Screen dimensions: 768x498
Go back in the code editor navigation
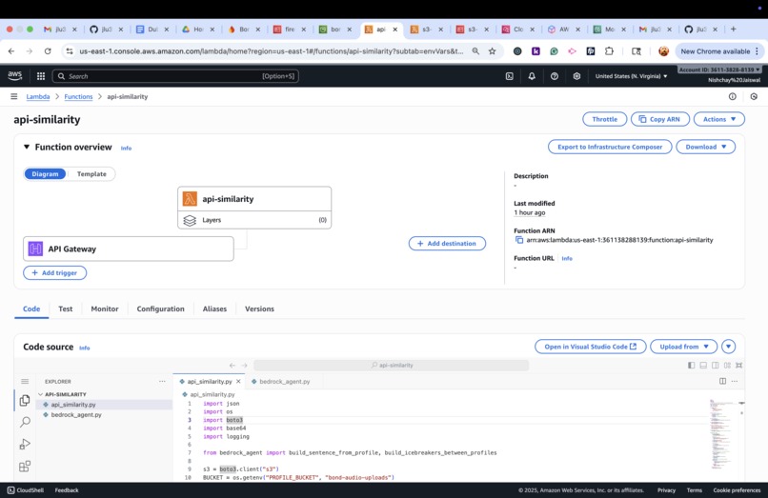click(x=232, y=366)
